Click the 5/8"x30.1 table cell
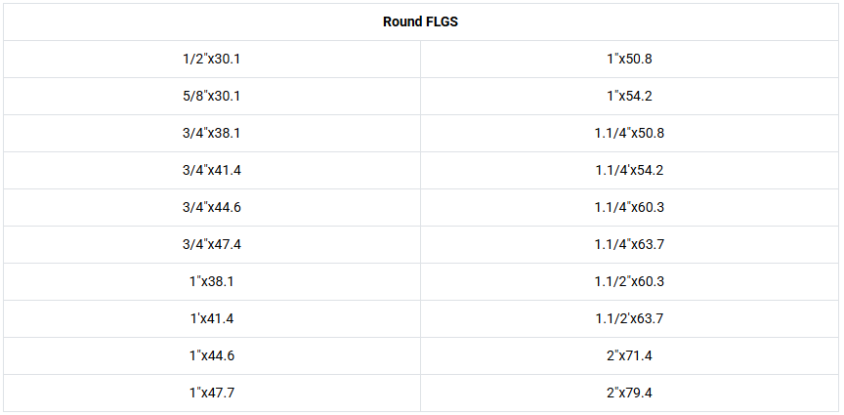 click(x=212, y=96)
